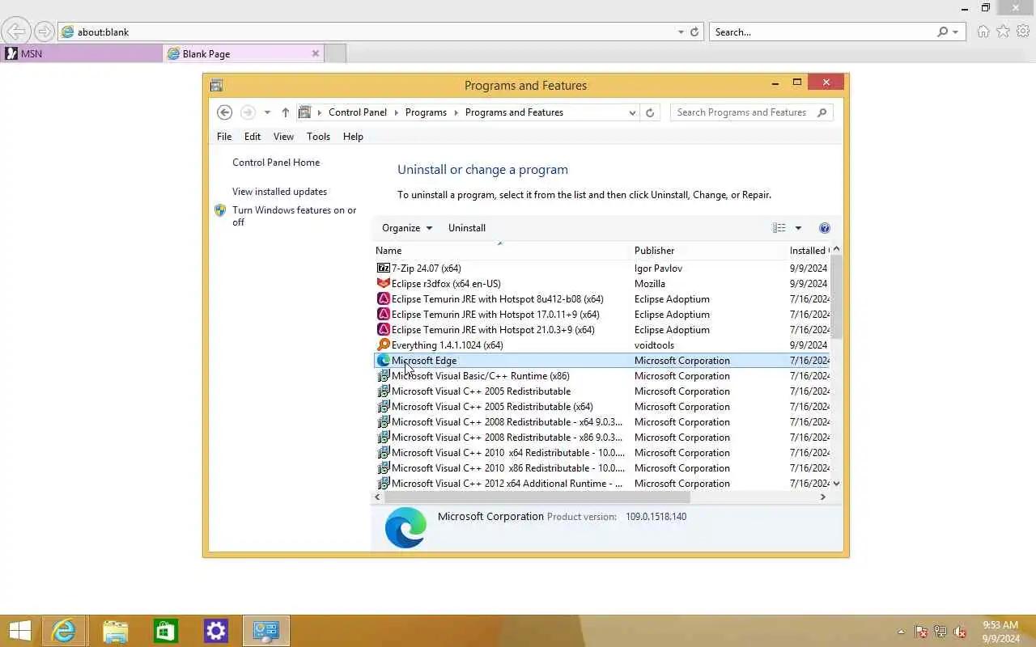Expand Internet Explorer address bar autocomplete dropdown
Screen dimensions: 1036x647
681,32
